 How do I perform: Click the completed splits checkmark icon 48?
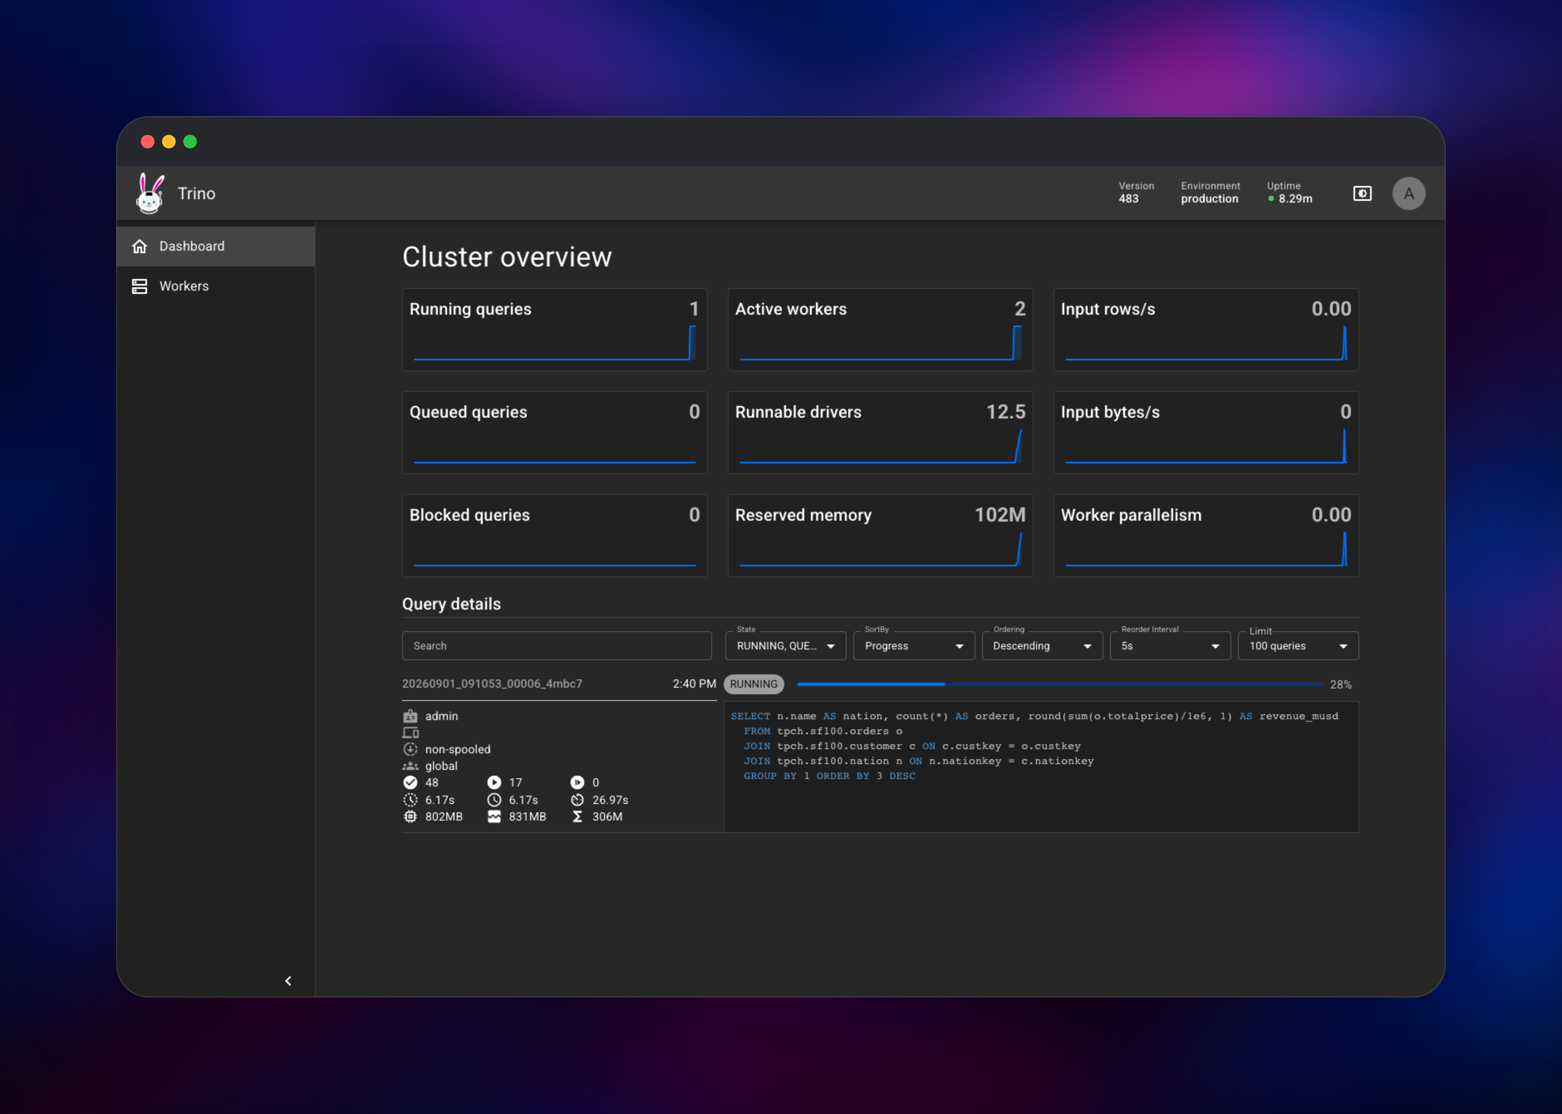point(410,783)
